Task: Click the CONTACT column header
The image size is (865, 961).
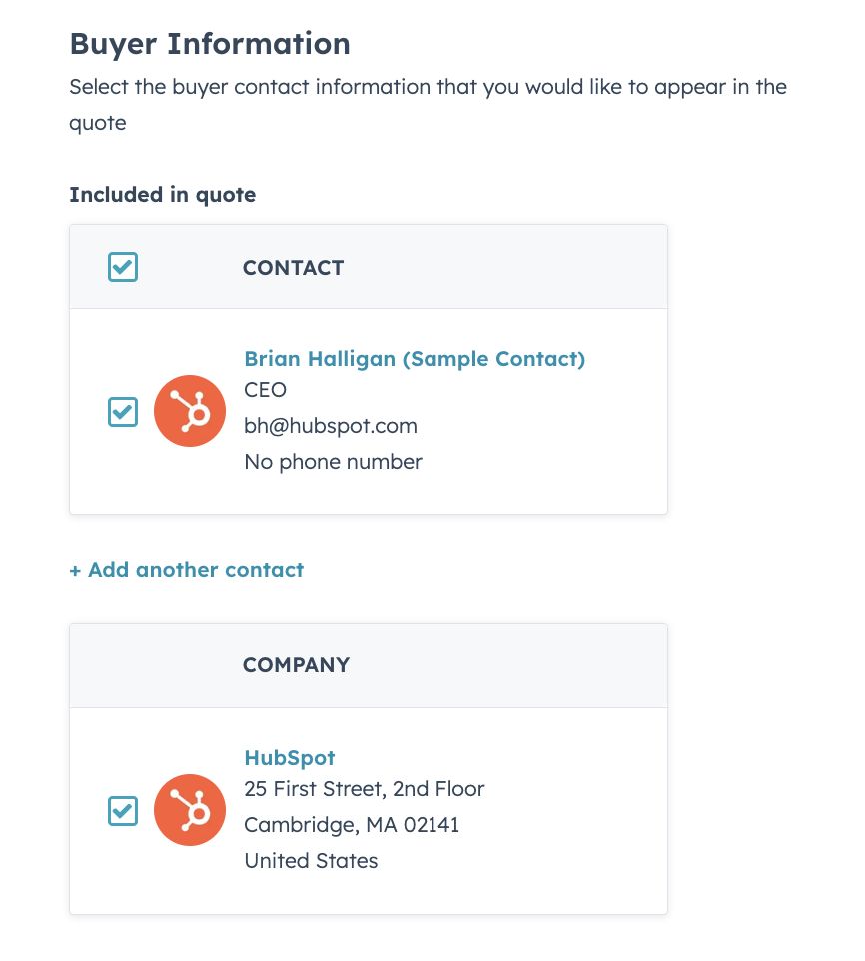Action: click(293, 268)
